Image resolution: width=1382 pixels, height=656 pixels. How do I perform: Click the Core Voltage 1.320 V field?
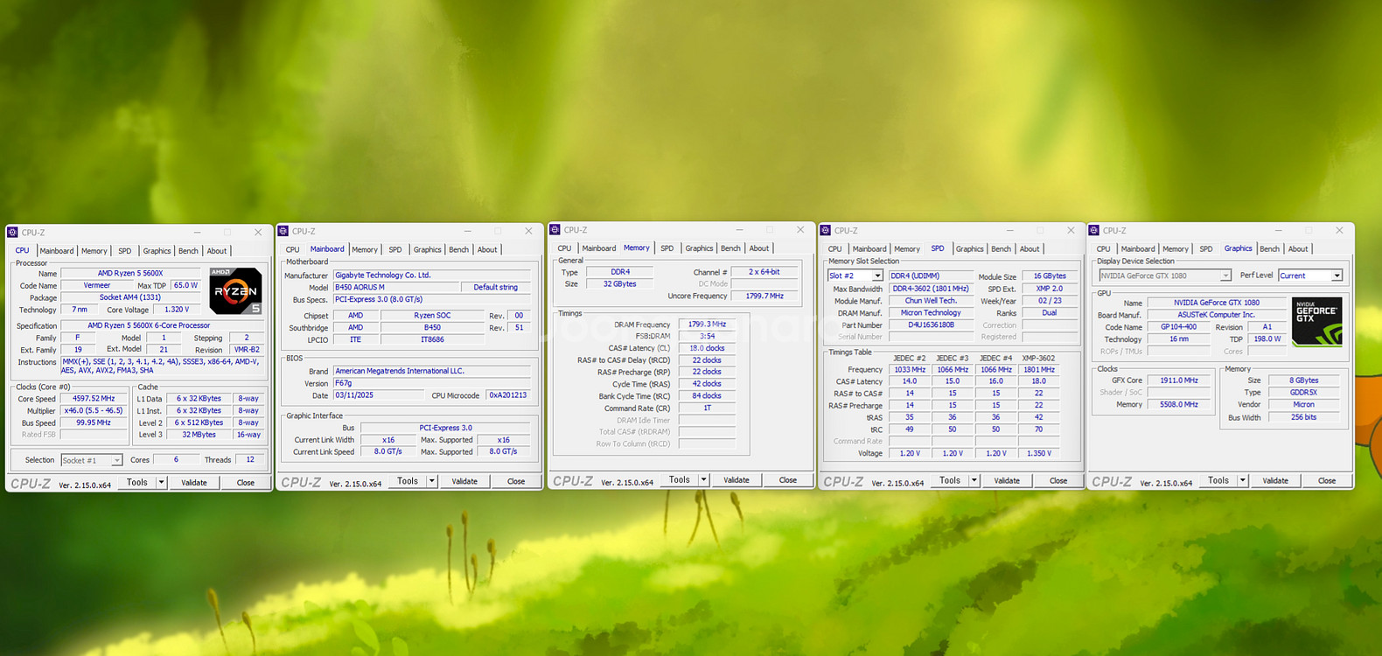click(177, 310)
